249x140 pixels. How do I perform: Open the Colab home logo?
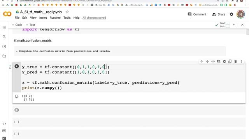point(7,14)
